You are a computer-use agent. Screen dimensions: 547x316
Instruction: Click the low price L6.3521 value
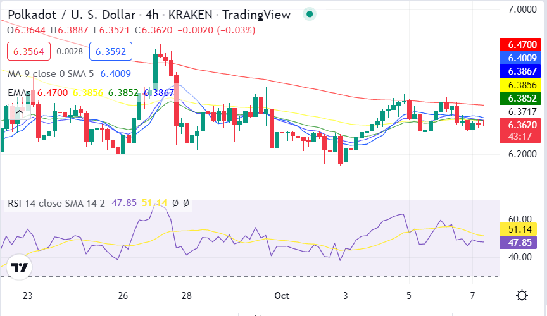[111, 30]
